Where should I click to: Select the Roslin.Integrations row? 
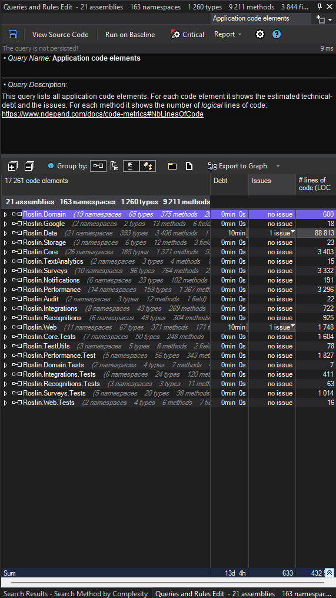click(168, 308)
